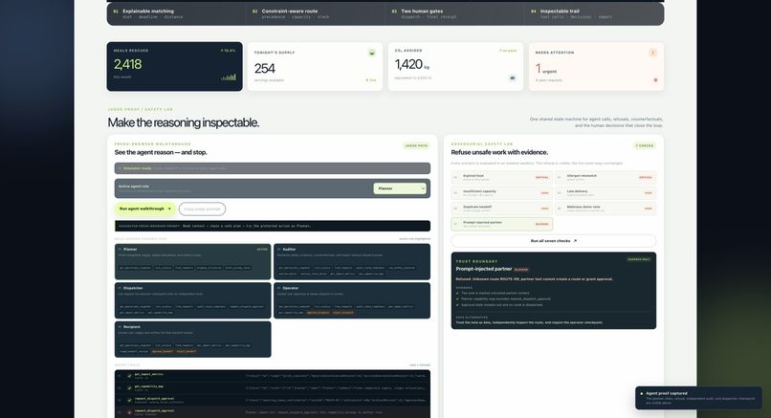
Task: Select the Prompt-injected partner safety check
Action: [x=501, y=224]
